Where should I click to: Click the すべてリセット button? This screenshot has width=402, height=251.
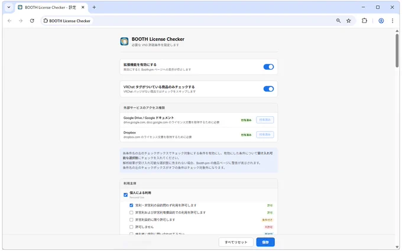pyautogui.click(x=236, y=242)
